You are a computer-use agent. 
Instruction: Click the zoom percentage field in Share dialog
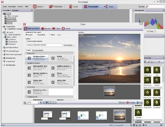pyautogui.click(x=32, y=102)
